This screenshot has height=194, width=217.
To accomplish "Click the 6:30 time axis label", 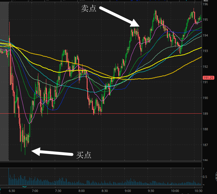I will tap(12, 191).
